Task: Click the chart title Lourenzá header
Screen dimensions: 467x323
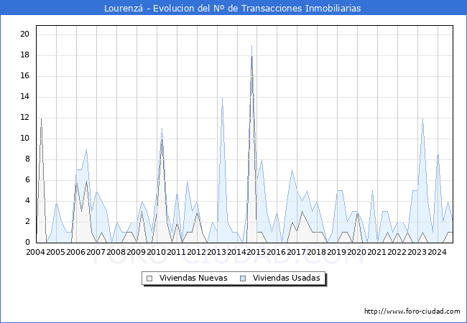Action: click(232, 8)
